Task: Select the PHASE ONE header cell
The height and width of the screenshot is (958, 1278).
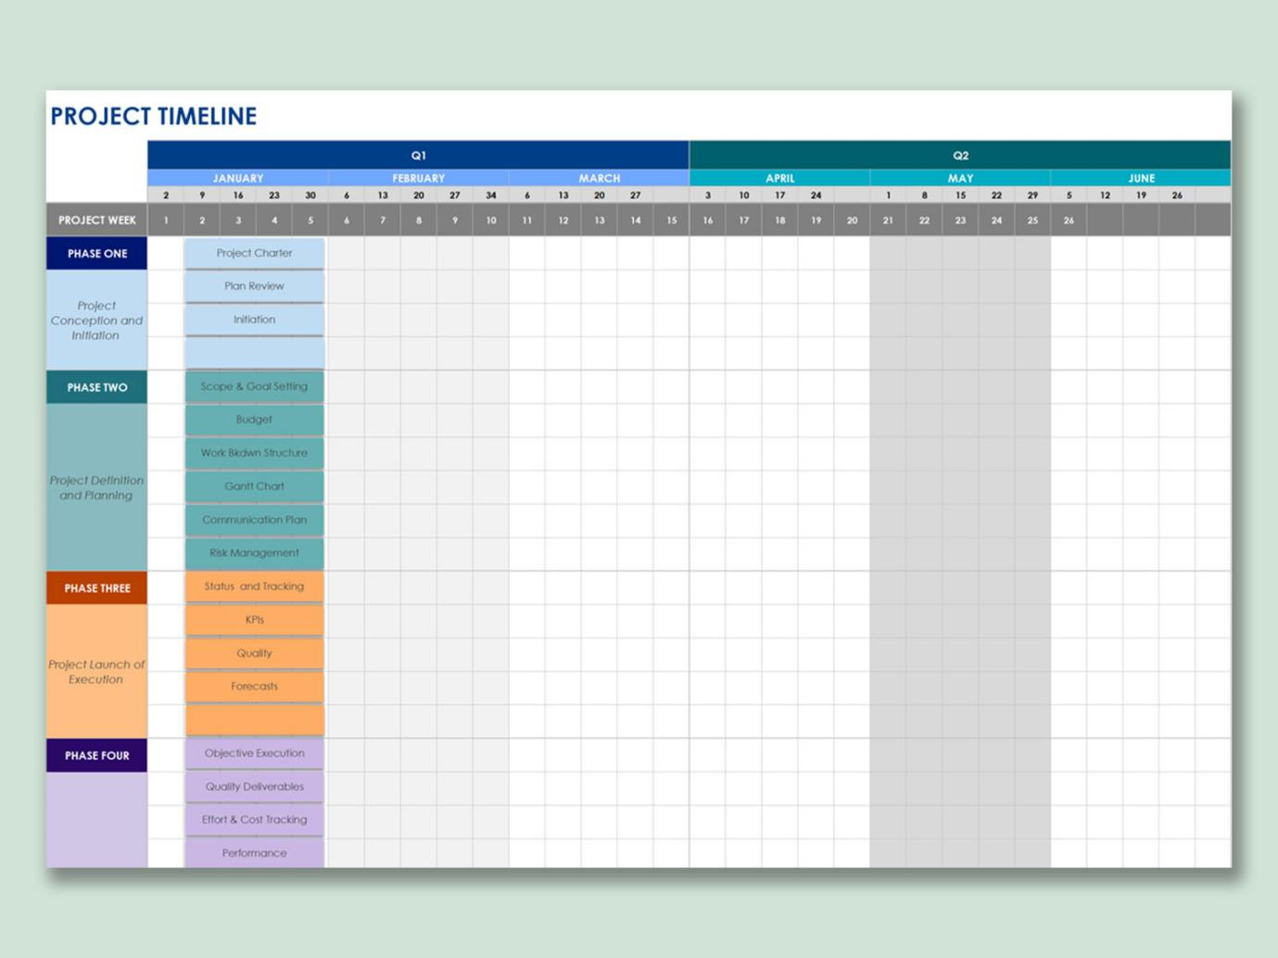Action: [x=96, y=252]
